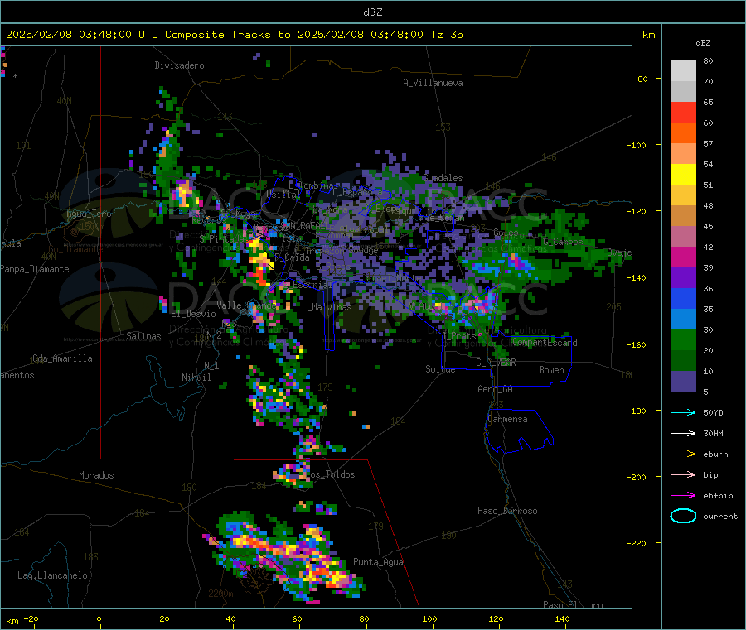This screenshot has width=746, height=630.
Task: Select the slate purple 5–10 dBZ legend swatch
Action: point(683,382)
